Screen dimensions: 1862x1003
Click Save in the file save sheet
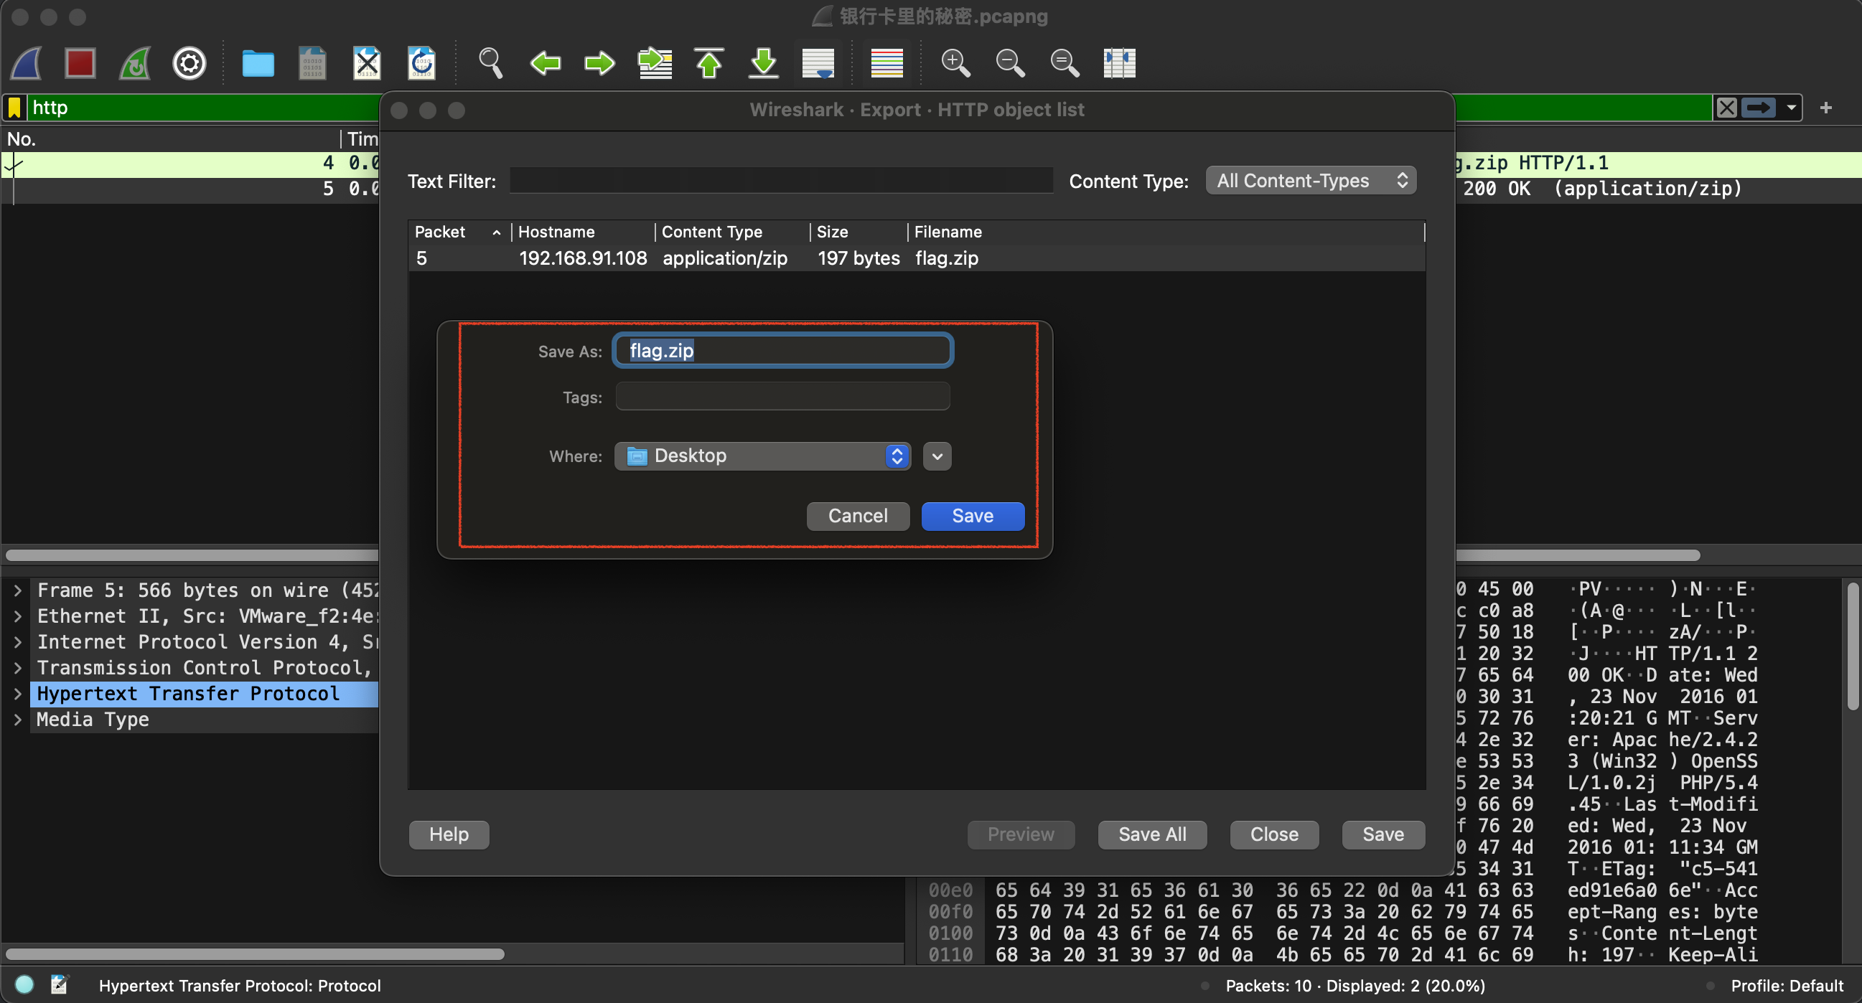tap(972, 516)
